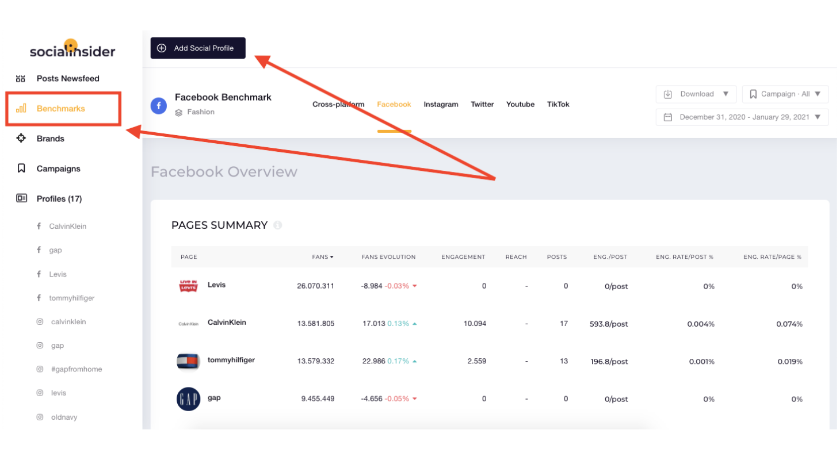
Task: Click the Campaigns bookmark icon
Action: 21,168
